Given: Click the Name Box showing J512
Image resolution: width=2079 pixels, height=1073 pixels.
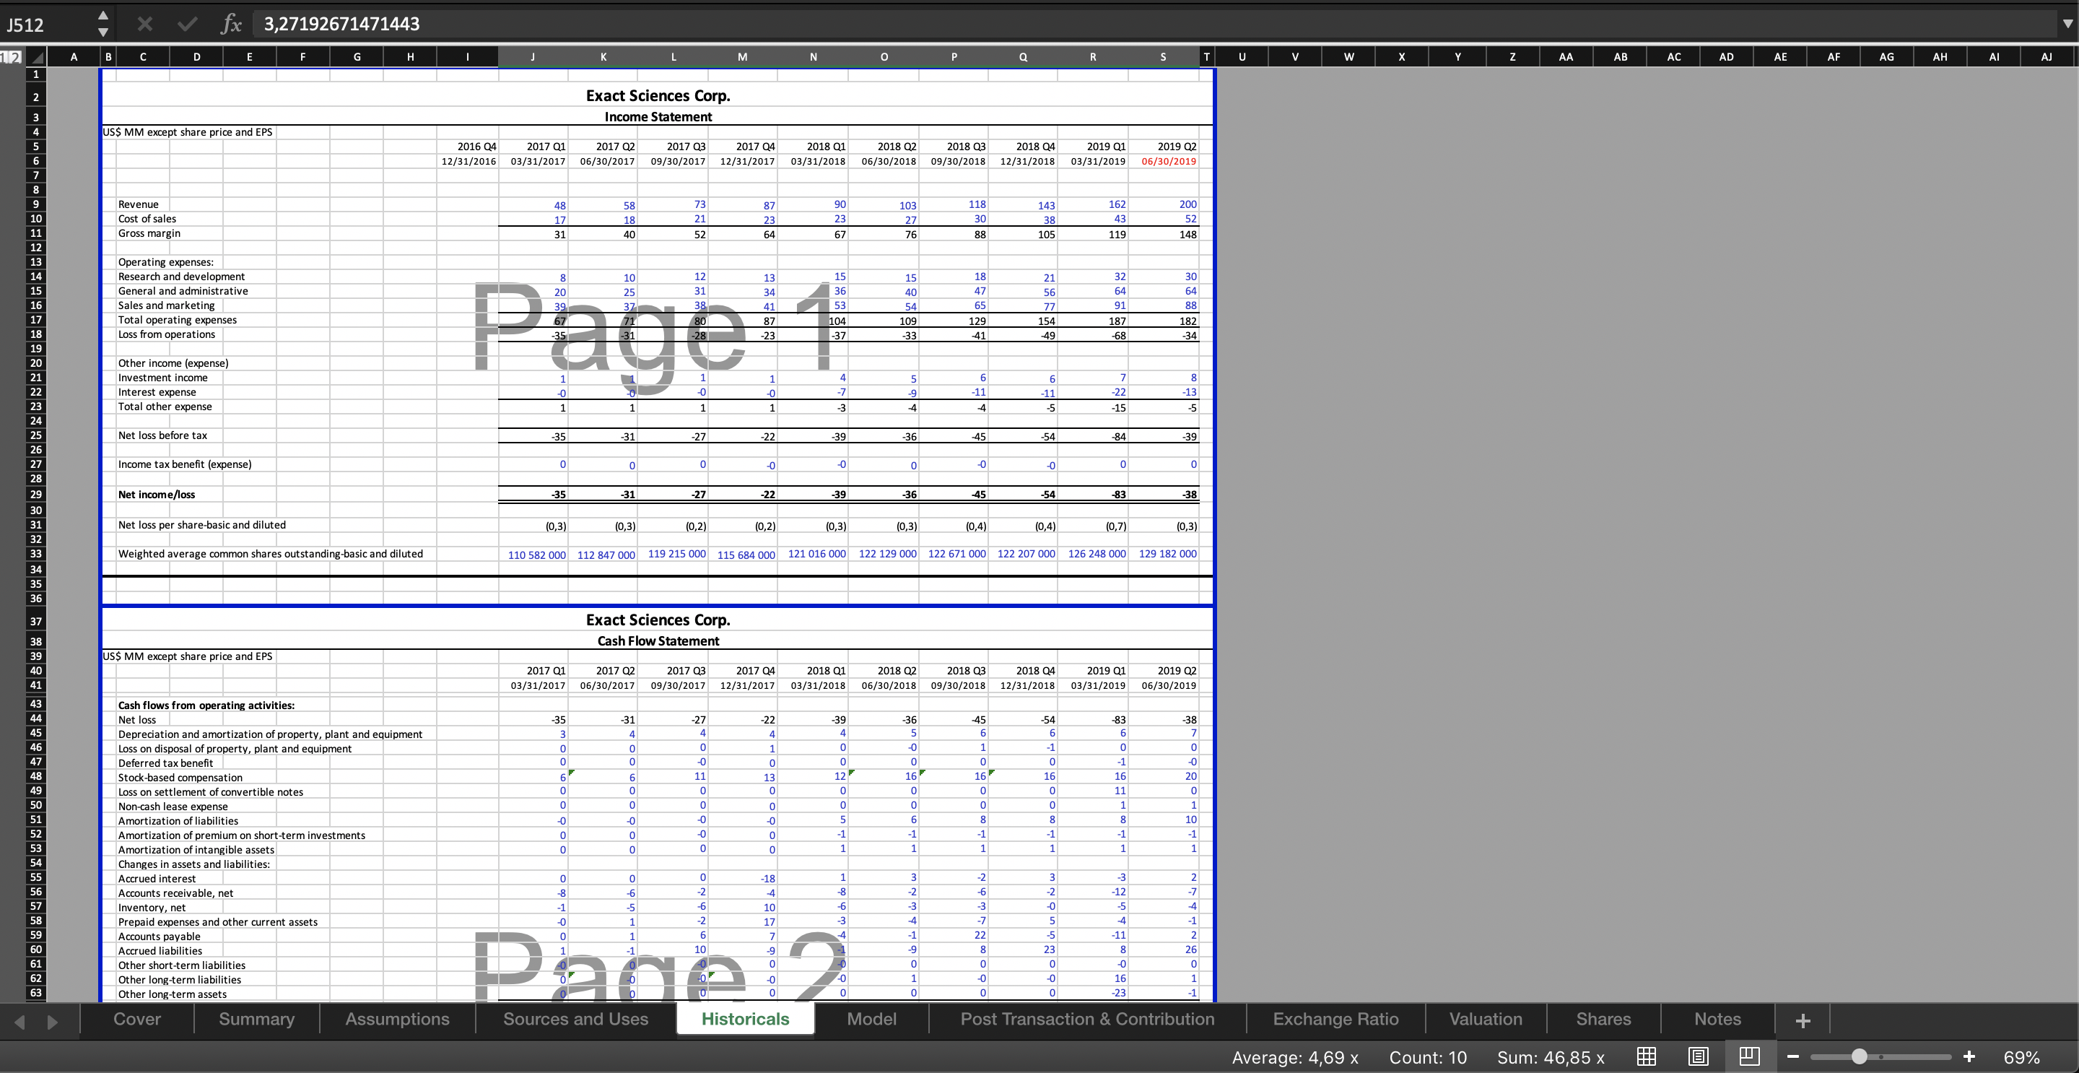Looking at the screenshot, I should point(48,25).
